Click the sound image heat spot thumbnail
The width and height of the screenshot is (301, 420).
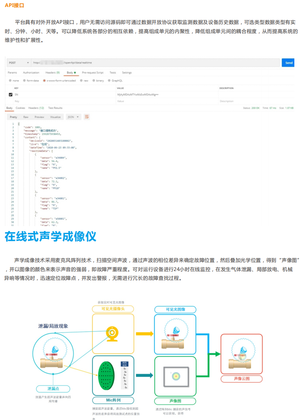click(175, 376)
